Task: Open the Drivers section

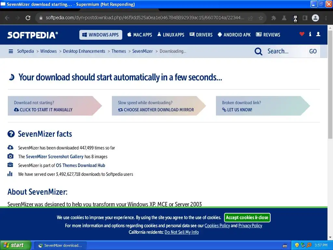Action: (201, 35)
